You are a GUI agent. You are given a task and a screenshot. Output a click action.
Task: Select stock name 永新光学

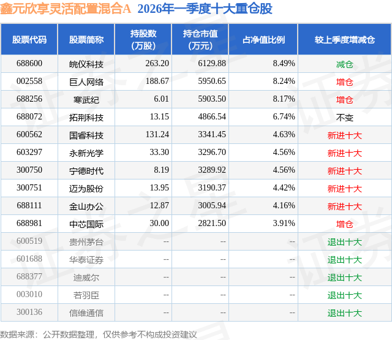(x=86, y=153)
